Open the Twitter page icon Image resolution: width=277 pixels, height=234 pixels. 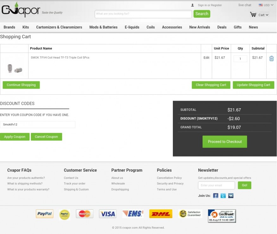tap(223, 196)
